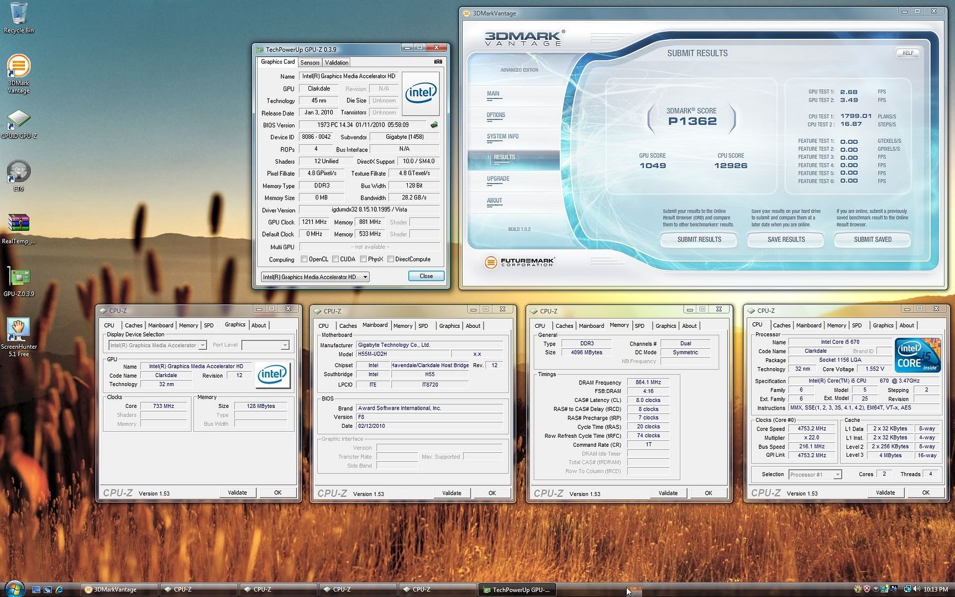Open the ET6 desktop shortcut

tap(18, 176)
